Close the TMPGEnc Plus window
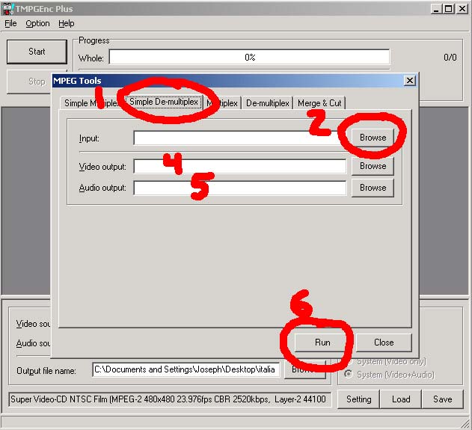The image size is (472, 430). click(462, 9)
